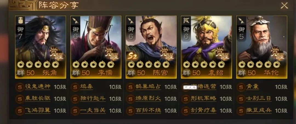The height and width of the screenshot is (124, 296).
Task: Click the 觉醒 awakening badge on 李儒's card
Action: pyautogui.click(x=112, y=53)
